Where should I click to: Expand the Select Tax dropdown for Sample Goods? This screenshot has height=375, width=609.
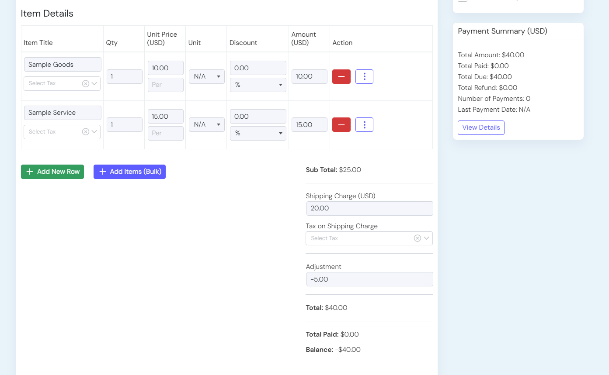pyautogui.click(x=94, y=83)
